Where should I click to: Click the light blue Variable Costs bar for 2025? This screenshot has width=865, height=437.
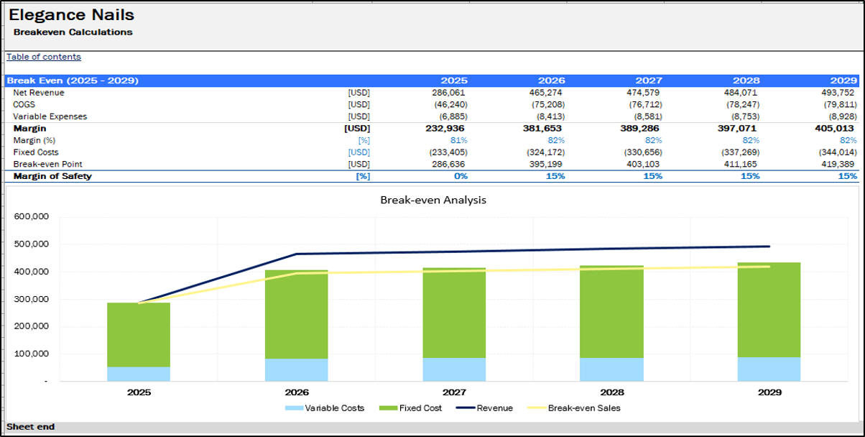click(139, 374)
